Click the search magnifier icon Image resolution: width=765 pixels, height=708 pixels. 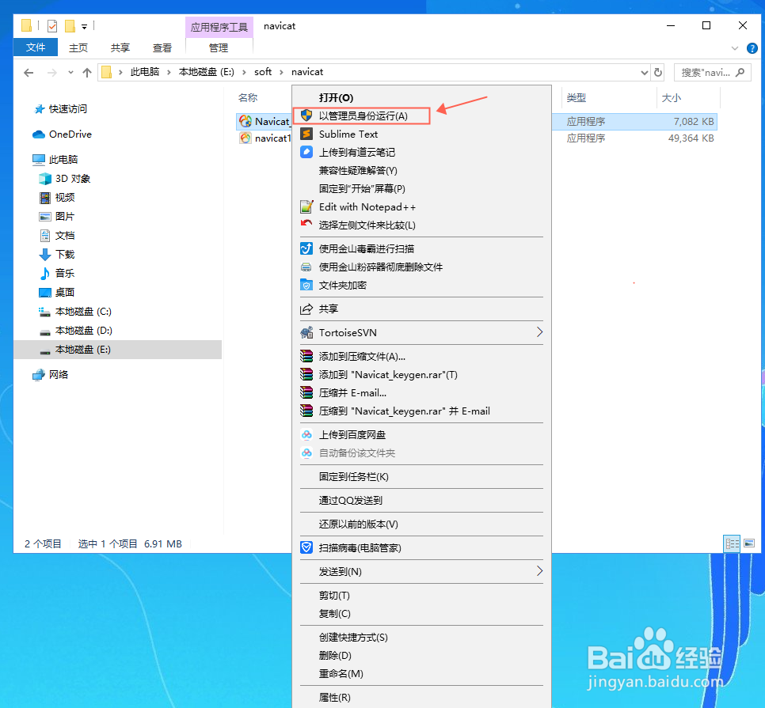pyautogui.click(x=740, y=72)
